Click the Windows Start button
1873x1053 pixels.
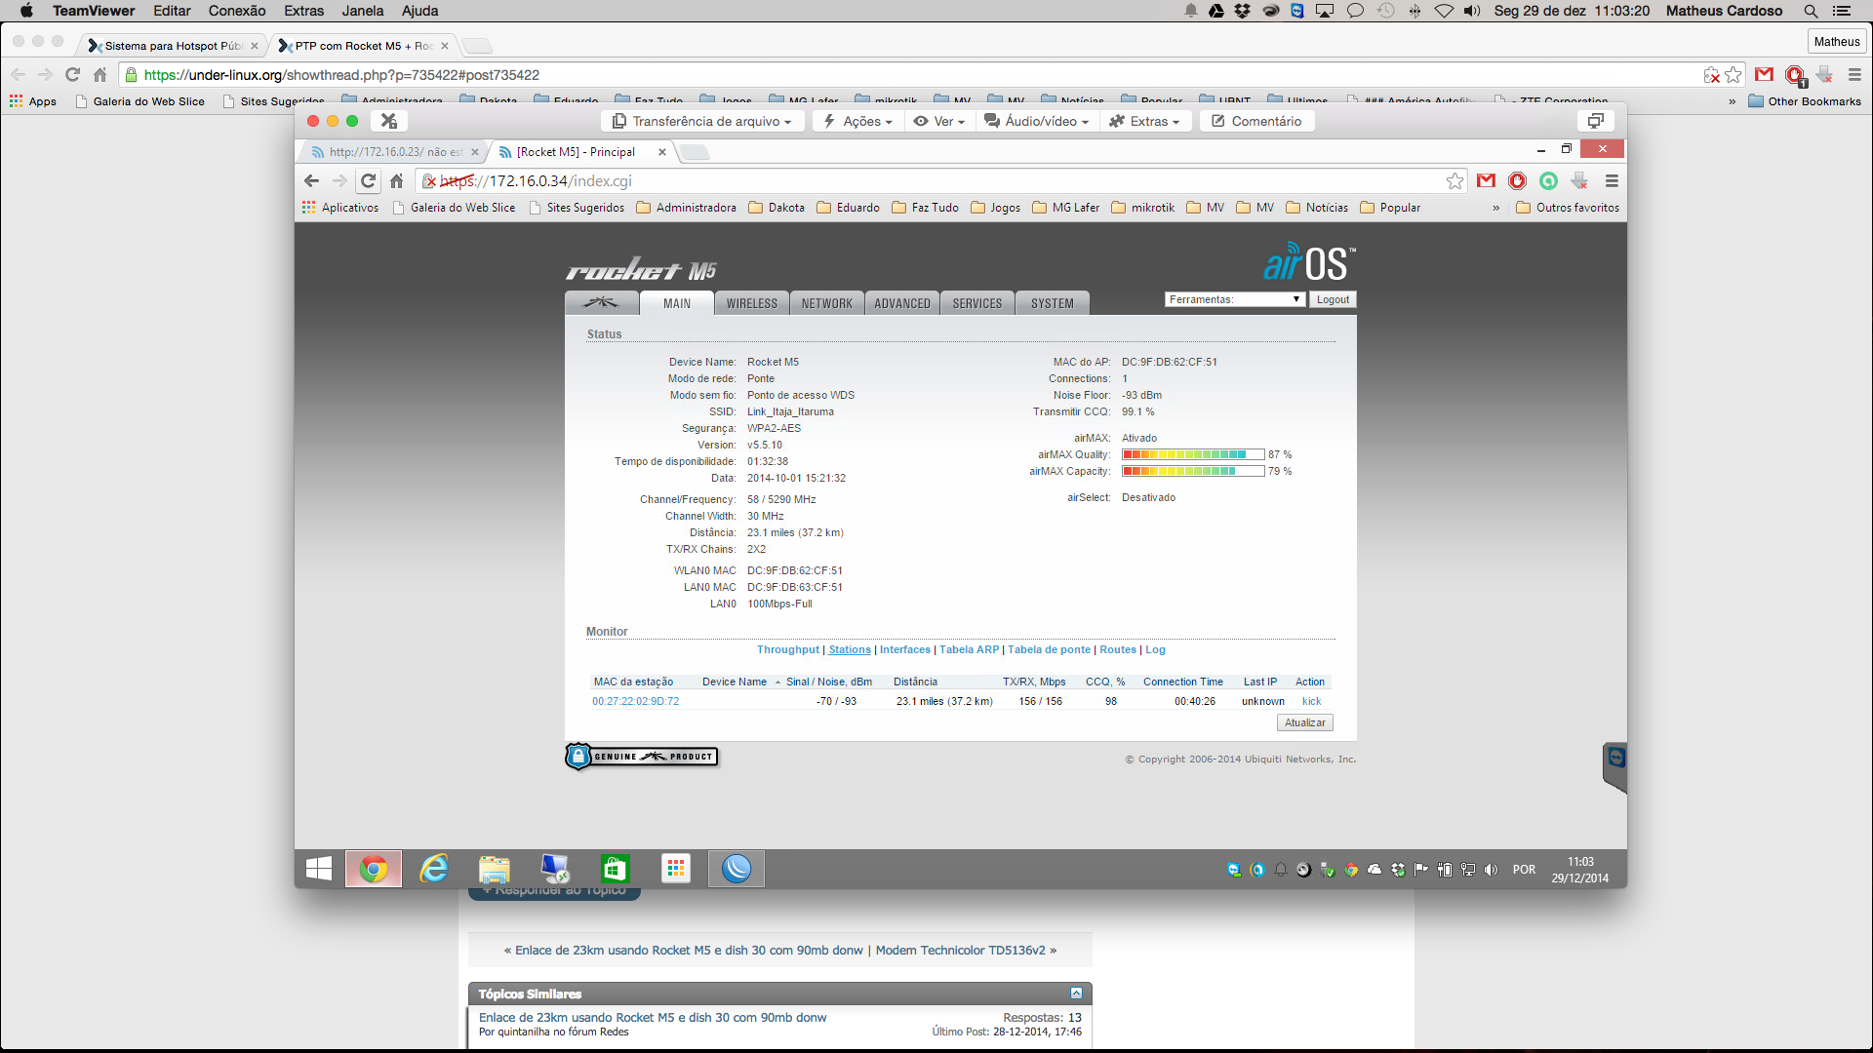click(x=318, y=869)
